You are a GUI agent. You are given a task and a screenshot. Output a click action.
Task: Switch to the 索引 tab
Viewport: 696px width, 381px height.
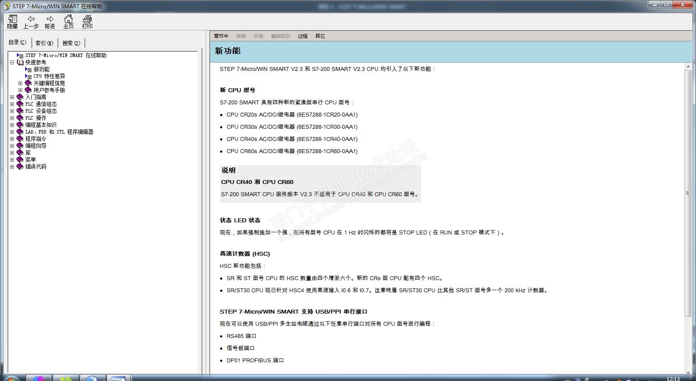[x=44, y=43]
